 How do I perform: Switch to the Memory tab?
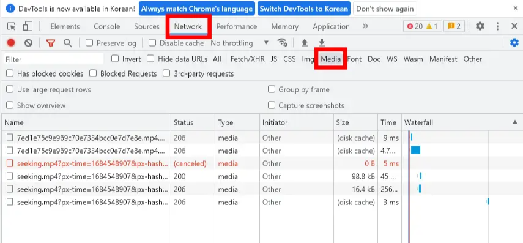285,27
